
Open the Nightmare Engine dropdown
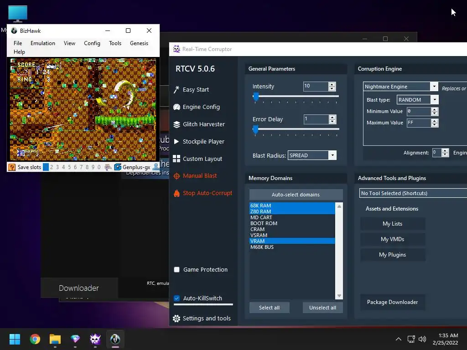click(434, 87)
